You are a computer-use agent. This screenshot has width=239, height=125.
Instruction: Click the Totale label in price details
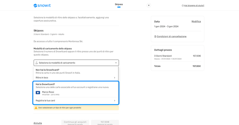coord(157,66)
